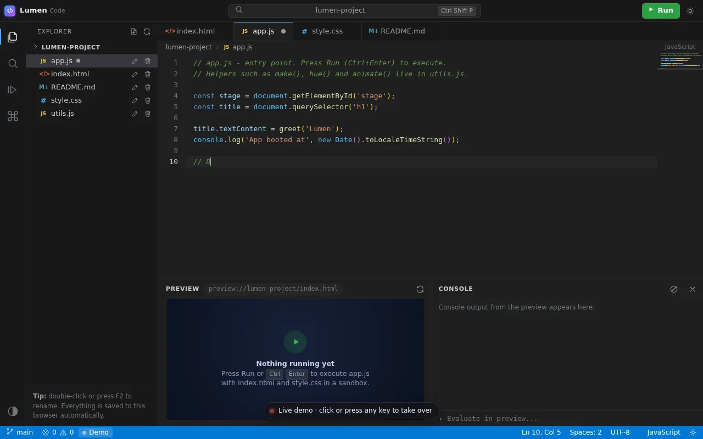Viewport: 703px width, 439px height.
Task: Delete app.js with trash icon
Action: pos(148,61)
